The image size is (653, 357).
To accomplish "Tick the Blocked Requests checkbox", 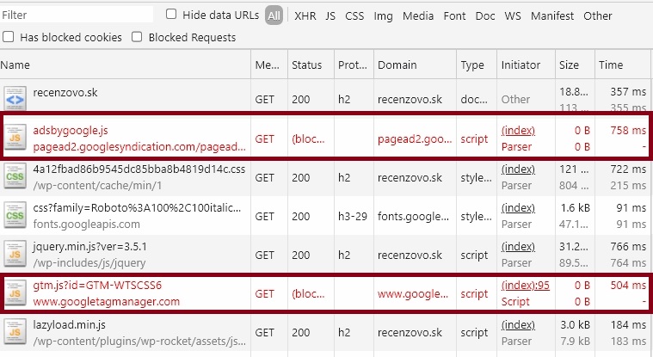I will click(x=137, y=37).
